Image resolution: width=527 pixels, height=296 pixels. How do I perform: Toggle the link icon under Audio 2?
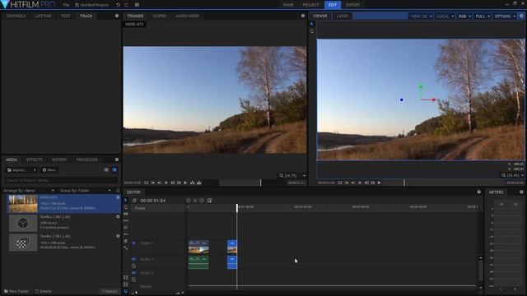tap(133, 280)
